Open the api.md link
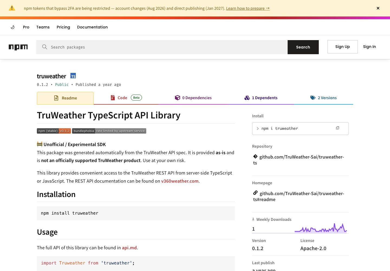The height and width of the screenshot is (271, 390). (129, 248)
